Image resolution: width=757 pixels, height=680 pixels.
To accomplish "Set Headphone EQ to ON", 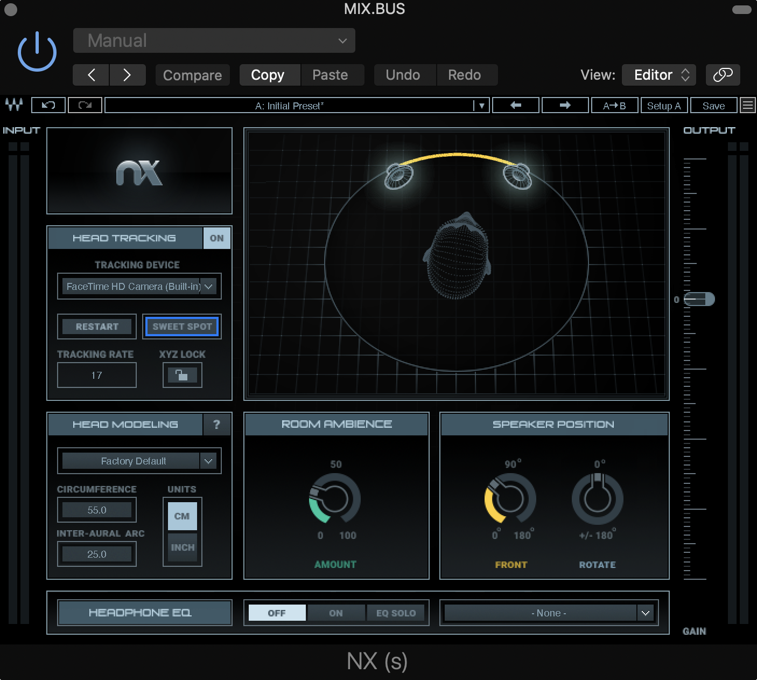I will tap(336, 613).
